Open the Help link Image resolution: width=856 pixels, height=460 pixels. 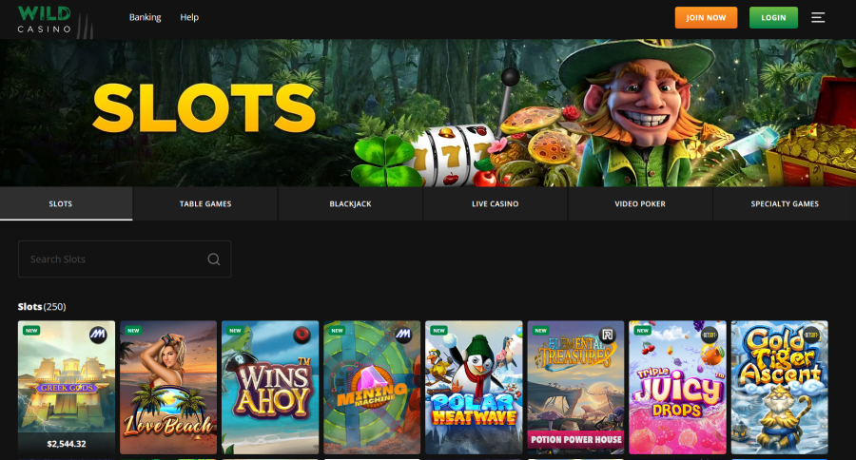[189, 17]
